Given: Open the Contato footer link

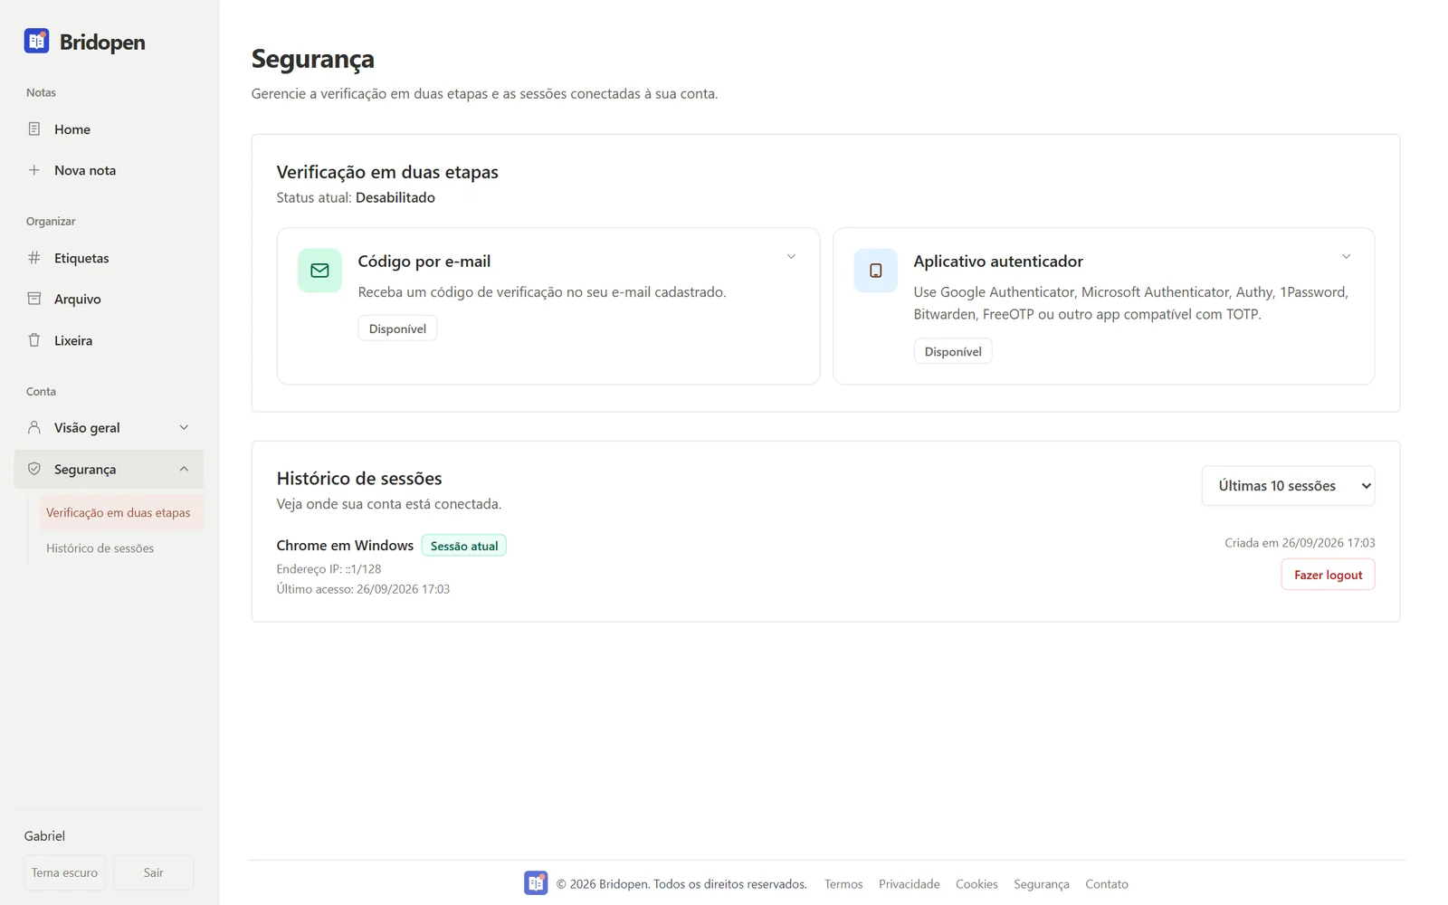Looking at the screenshot, I should tap(1107, 884).
